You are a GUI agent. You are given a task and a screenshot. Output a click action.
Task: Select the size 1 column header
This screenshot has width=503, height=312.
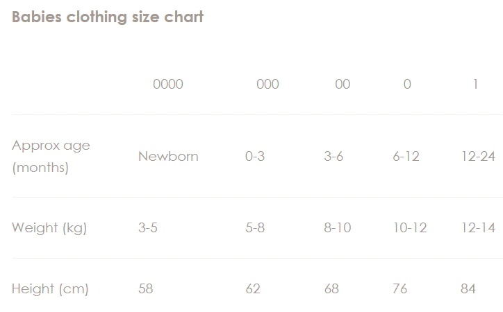pyautogui.click(x=476, y=85)
